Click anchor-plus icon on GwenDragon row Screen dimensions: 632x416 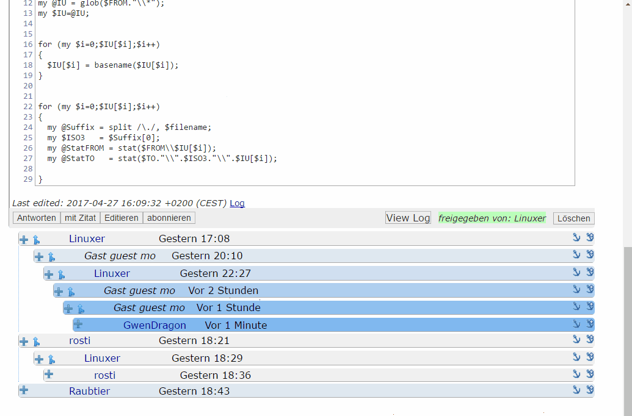(590, 323)
